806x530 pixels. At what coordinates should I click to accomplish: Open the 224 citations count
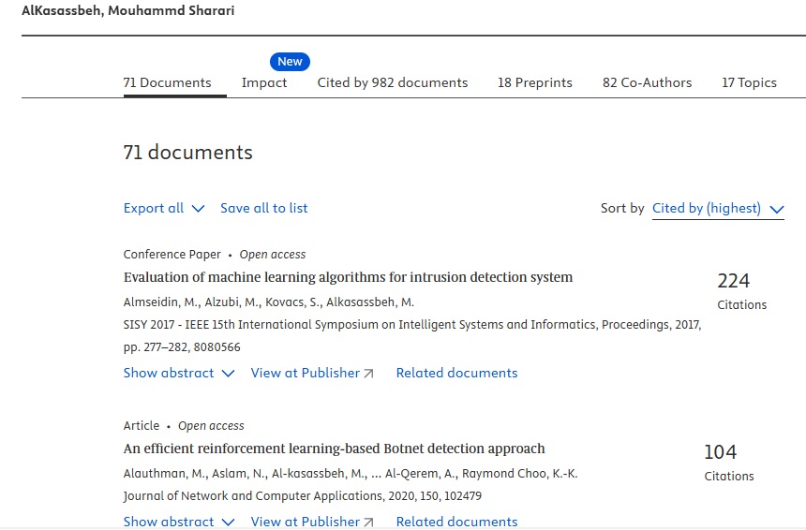(x=733, y=281)
